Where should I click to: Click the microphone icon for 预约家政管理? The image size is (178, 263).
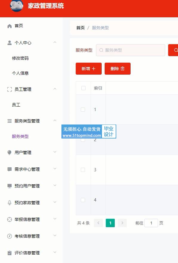10,203
